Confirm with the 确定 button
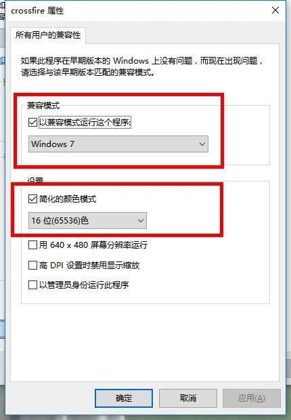This screenshot has width=291, height=420. coord(124,398)
